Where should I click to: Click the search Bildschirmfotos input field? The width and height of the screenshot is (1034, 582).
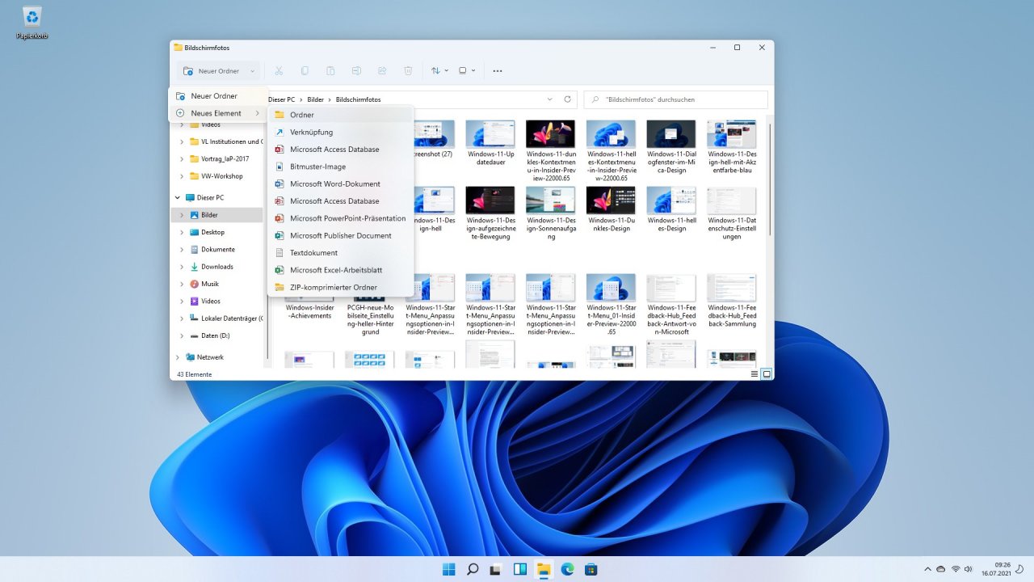(x=675, y=99)
